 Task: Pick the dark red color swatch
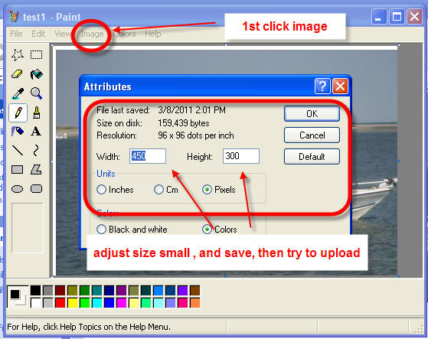(60, 291)
